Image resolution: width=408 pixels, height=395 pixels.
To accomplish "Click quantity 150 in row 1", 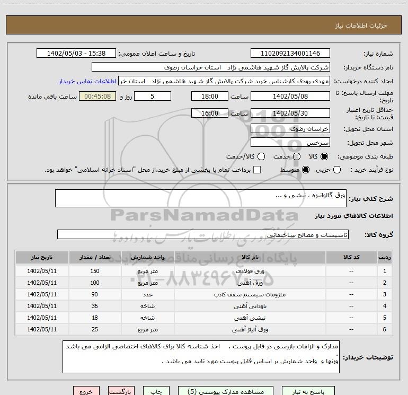I will pyautogui.click(x=95, y=271).
